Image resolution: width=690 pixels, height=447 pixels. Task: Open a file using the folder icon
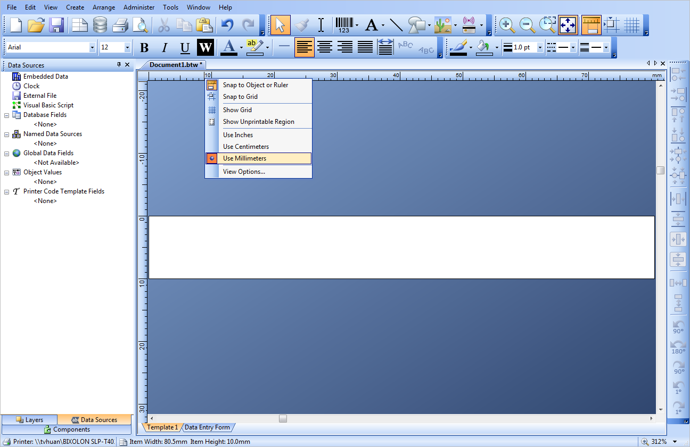[36, 25]
